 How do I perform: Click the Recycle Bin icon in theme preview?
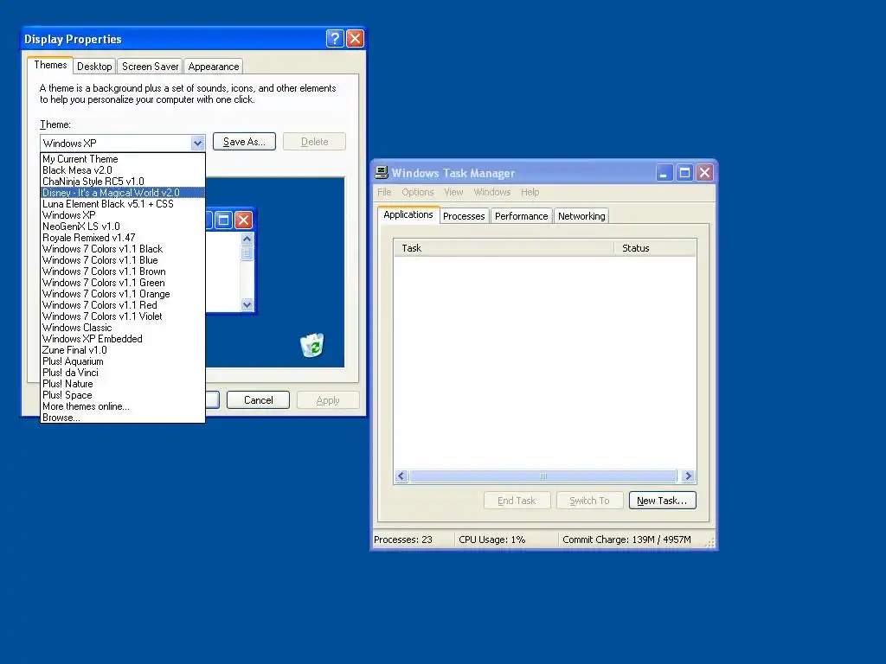pyautogui.click(x=311, y=345)
